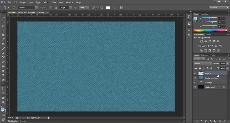Screen dimensions: 230x123
Task: Open the Type tool preset picker arrow
Action: [9, 8]
